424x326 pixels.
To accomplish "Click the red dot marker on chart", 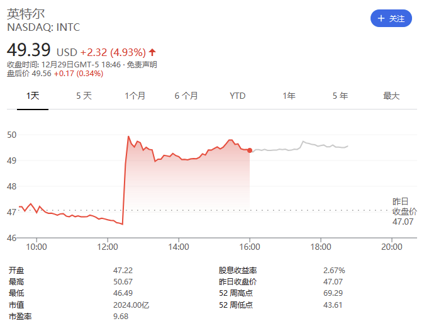I will tap(250, 150).
